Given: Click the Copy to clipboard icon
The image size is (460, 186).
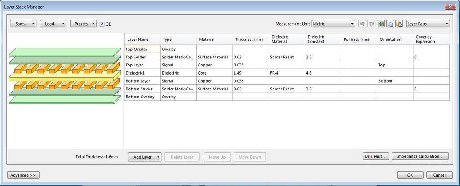Looking at the screenshot, I should 390,24.
